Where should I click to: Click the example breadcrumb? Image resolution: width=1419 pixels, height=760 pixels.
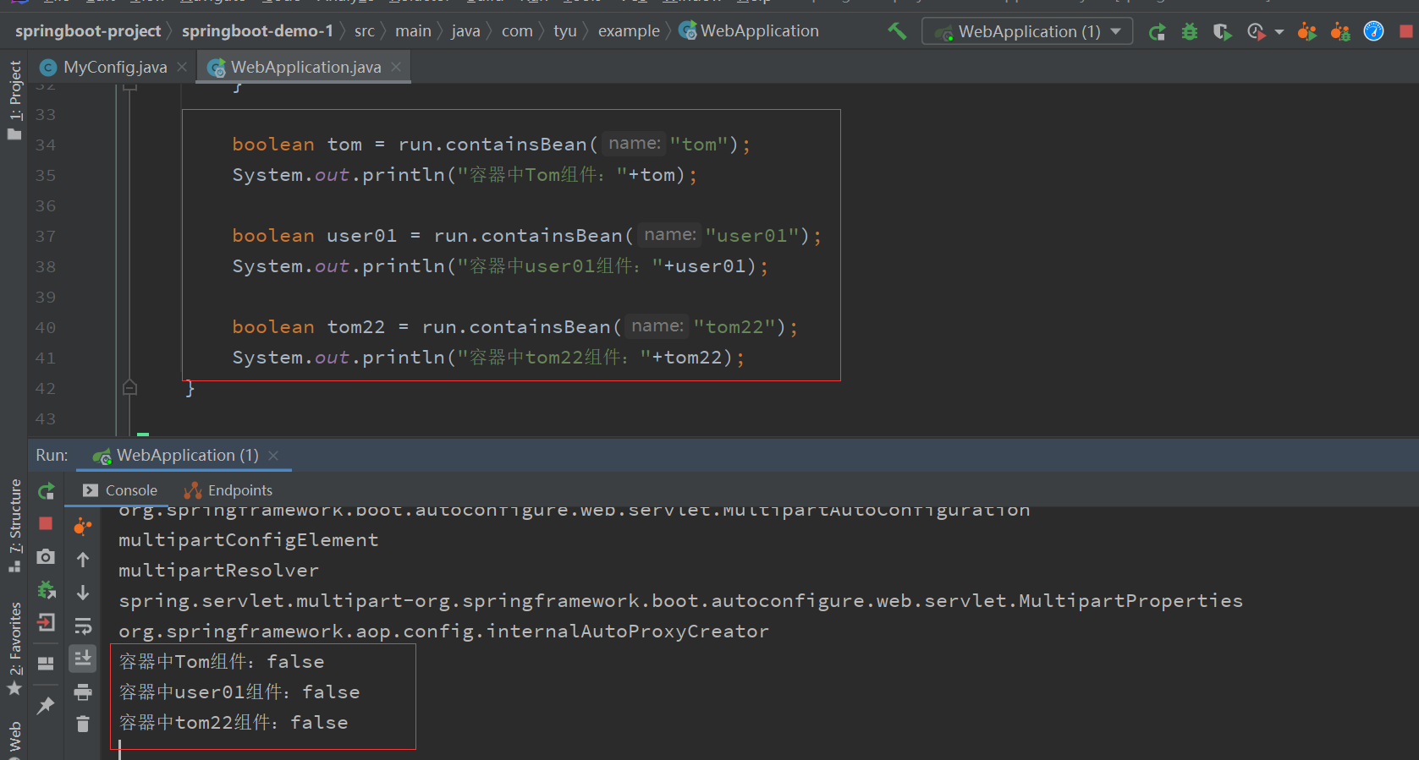click(x=629, y=31)
